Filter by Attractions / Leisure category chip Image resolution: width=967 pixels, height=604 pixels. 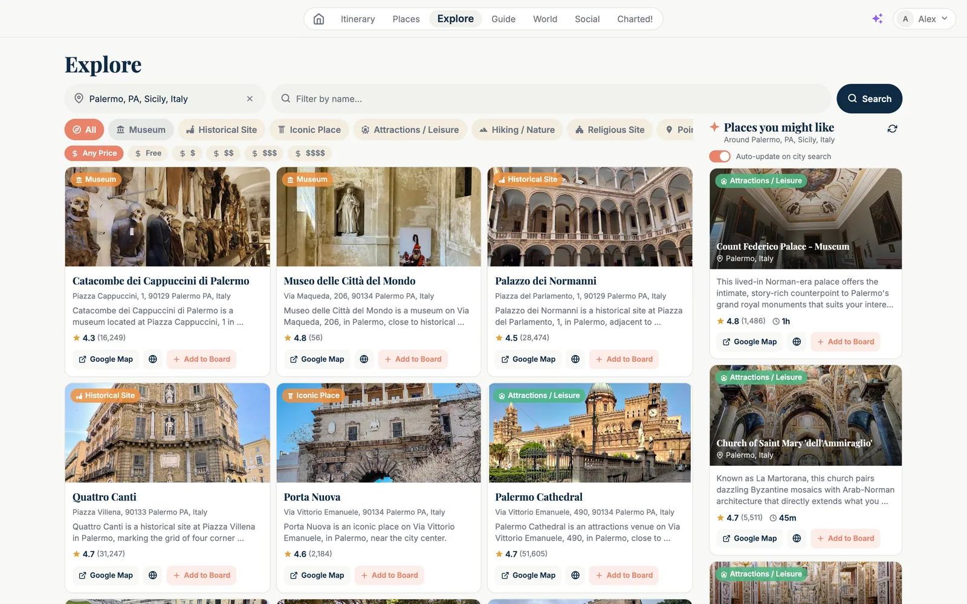click(x=410, y=130)
